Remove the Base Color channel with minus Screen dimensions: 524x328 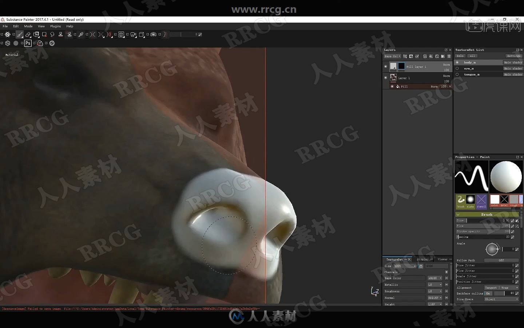point(446,278)
